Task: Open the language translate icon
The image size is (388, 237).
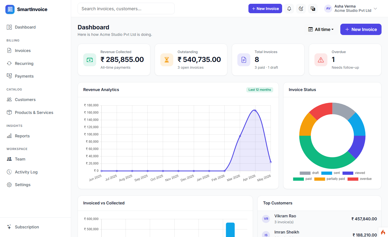Action: 313,9
